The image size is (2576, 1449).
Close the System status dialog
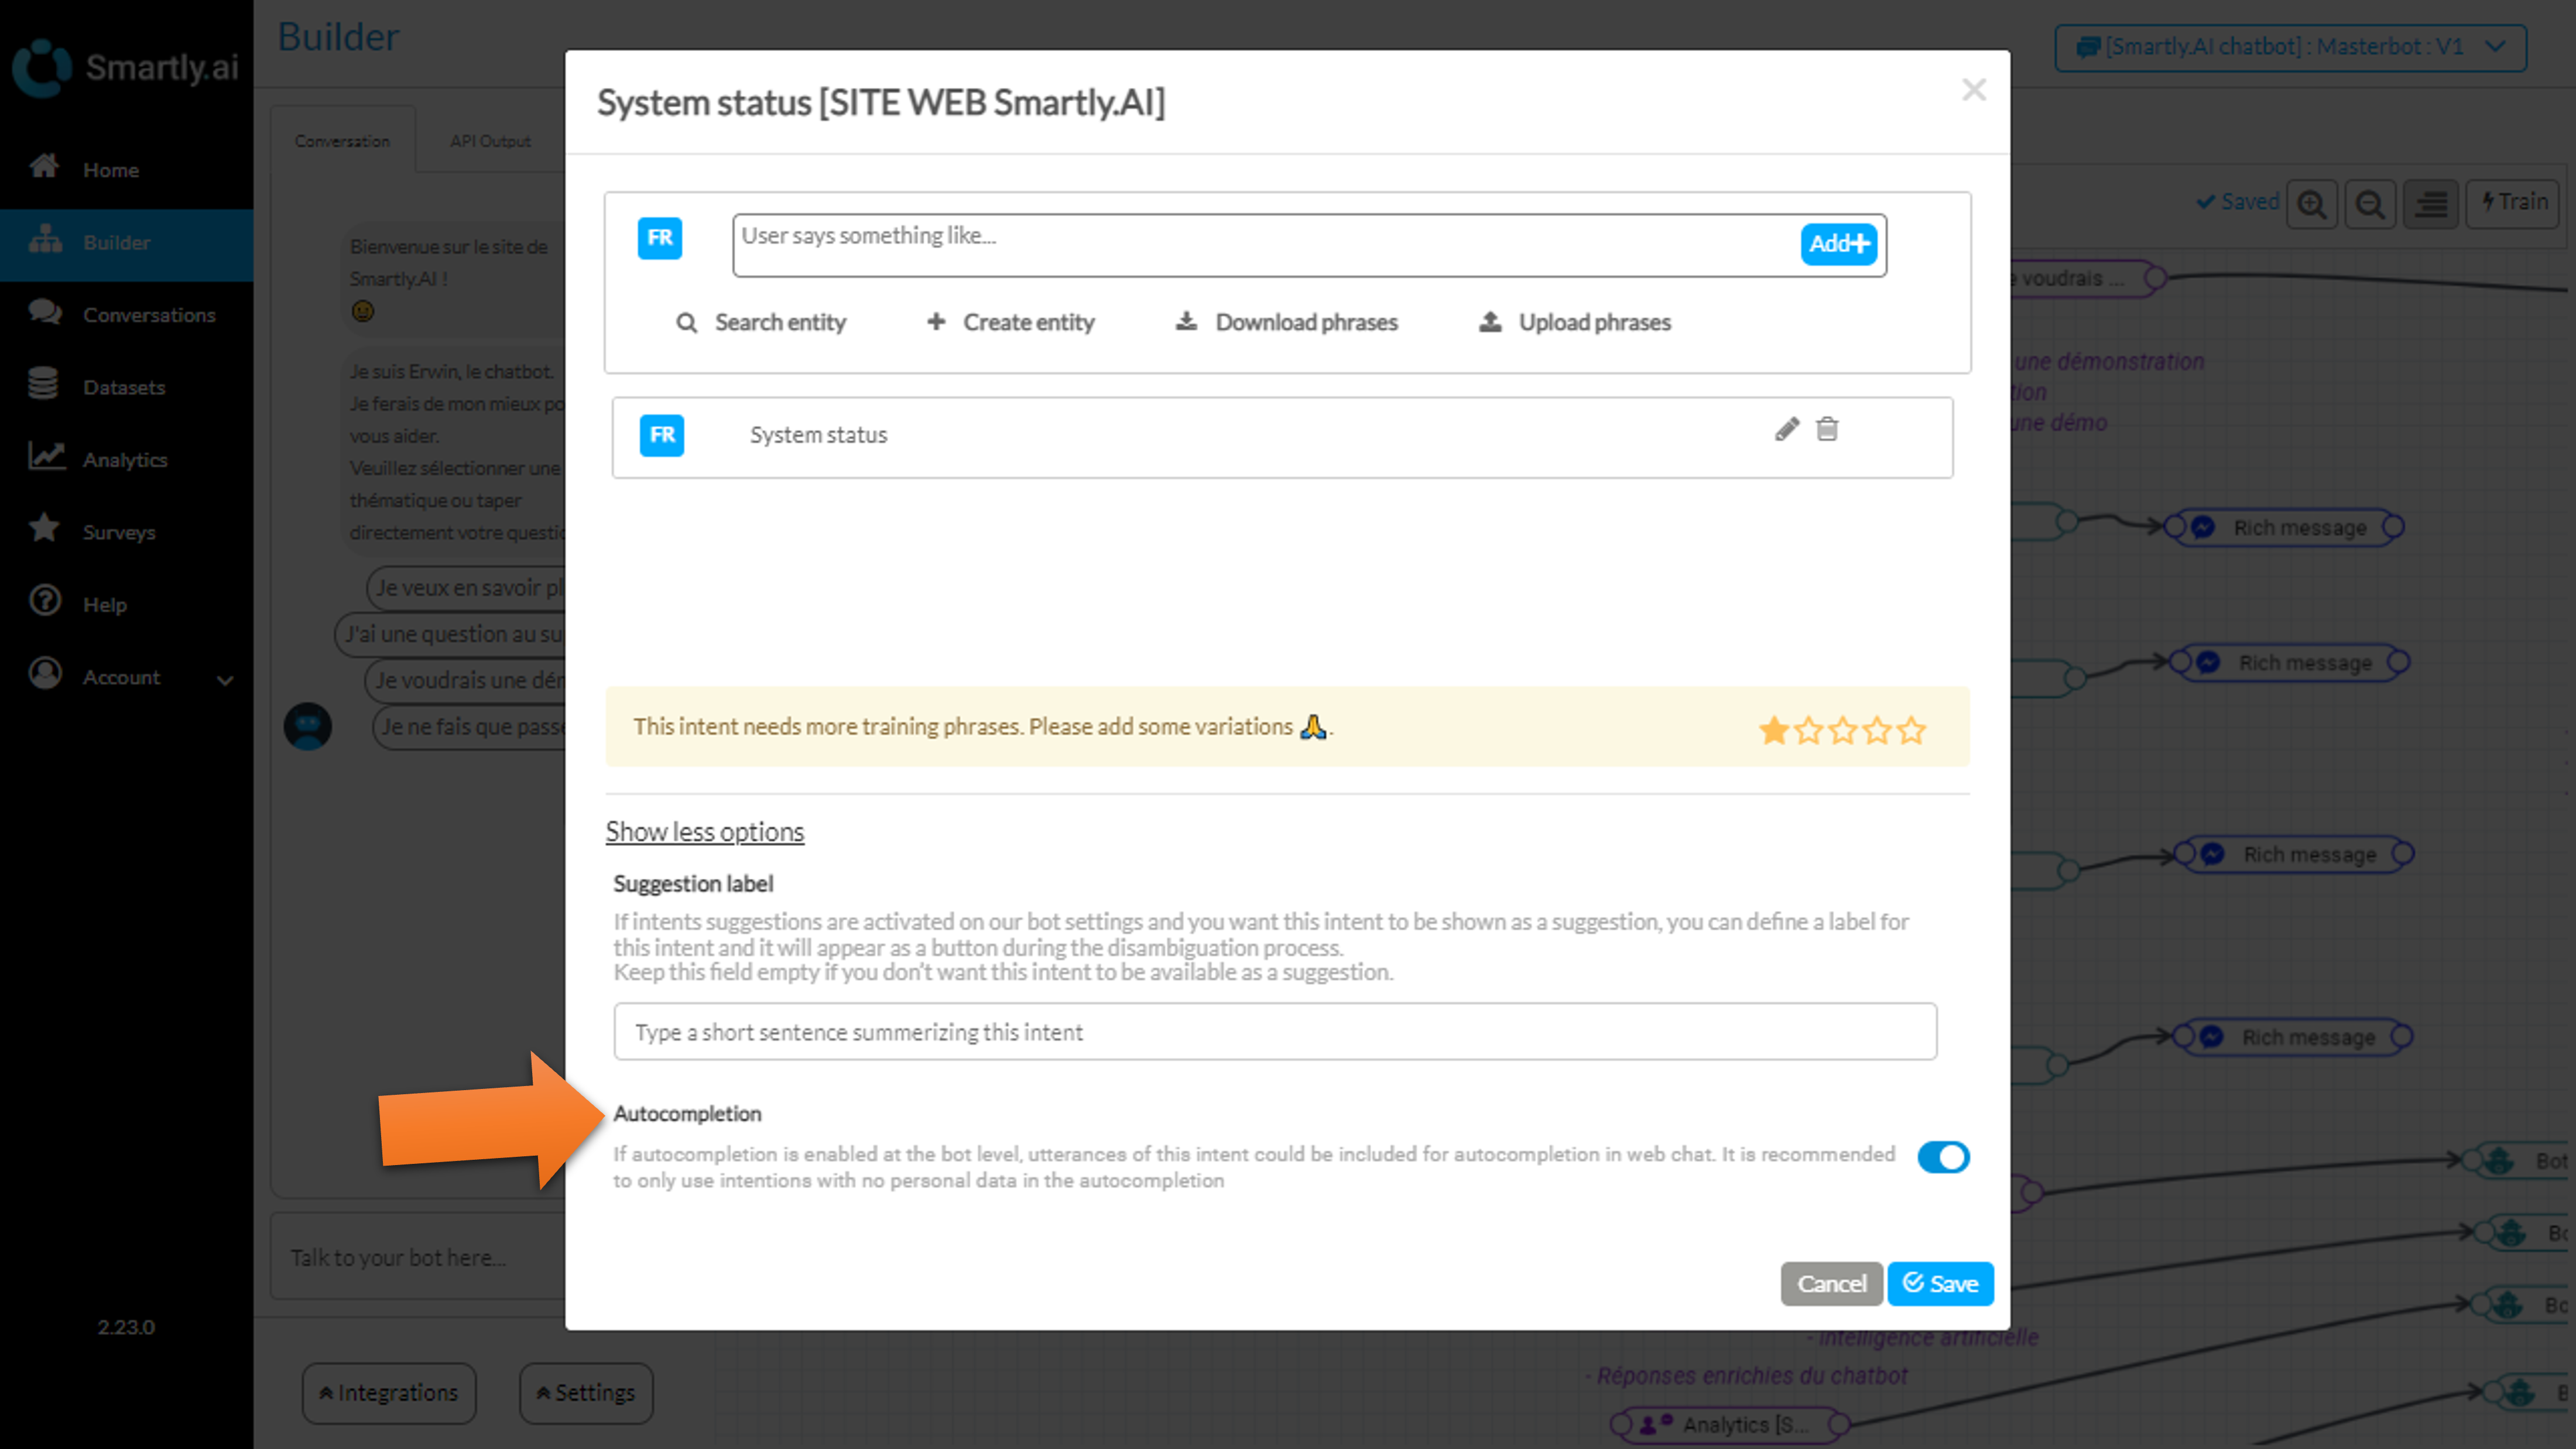[x=1973, y=90]
